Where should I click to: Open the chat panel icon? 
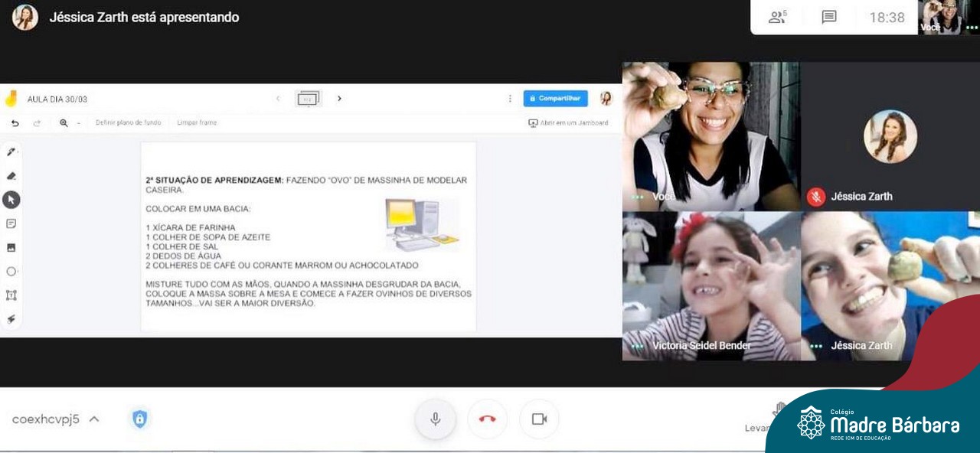pos(828,17)
